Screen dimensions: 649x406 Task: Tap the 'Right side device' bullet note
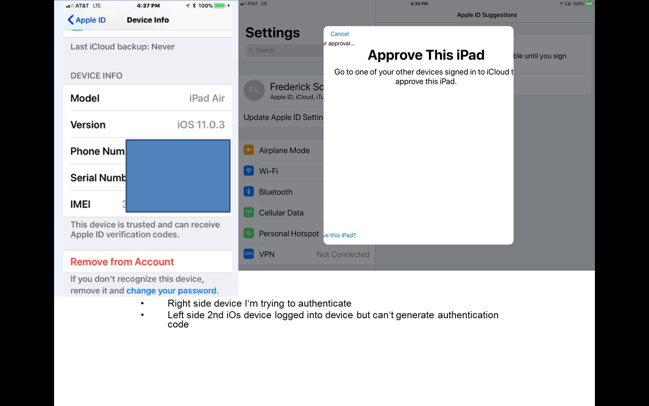[x=259, y=304]
